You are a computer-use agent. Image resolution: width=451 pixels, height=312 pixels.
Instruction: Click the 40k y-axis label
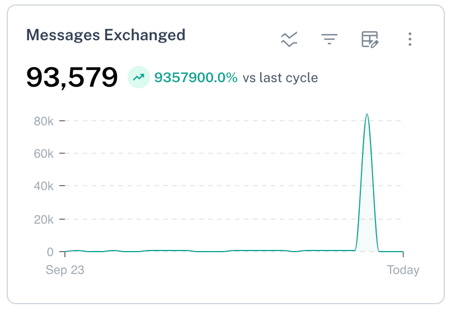point(44,186)
